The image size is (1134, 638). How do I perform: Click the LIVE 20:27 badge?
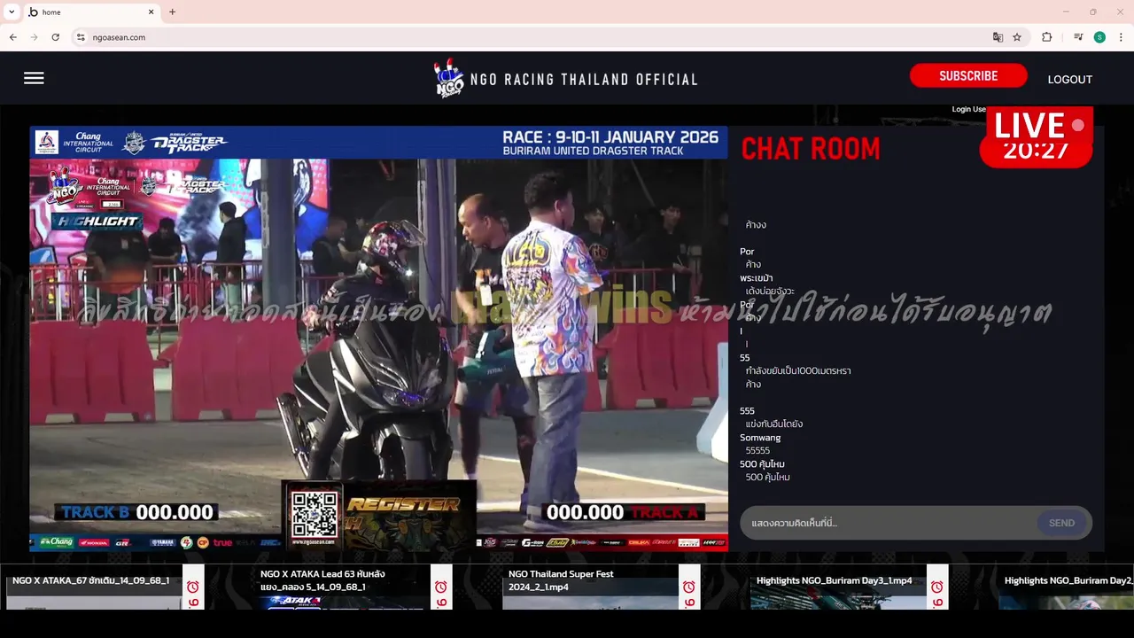click(x=1037, y=137)
